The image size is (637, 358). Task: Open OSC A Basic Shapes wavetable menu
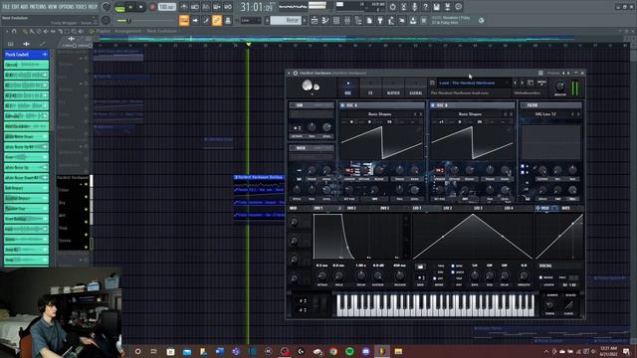380,114
